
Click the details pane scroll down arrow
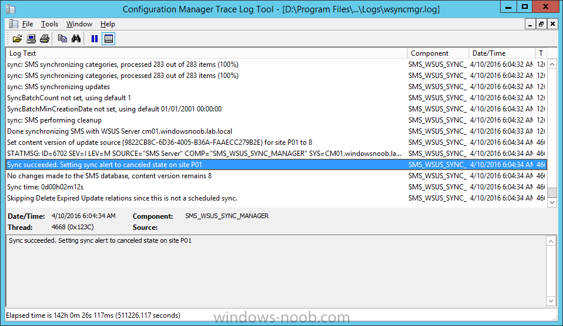[551, 301]
